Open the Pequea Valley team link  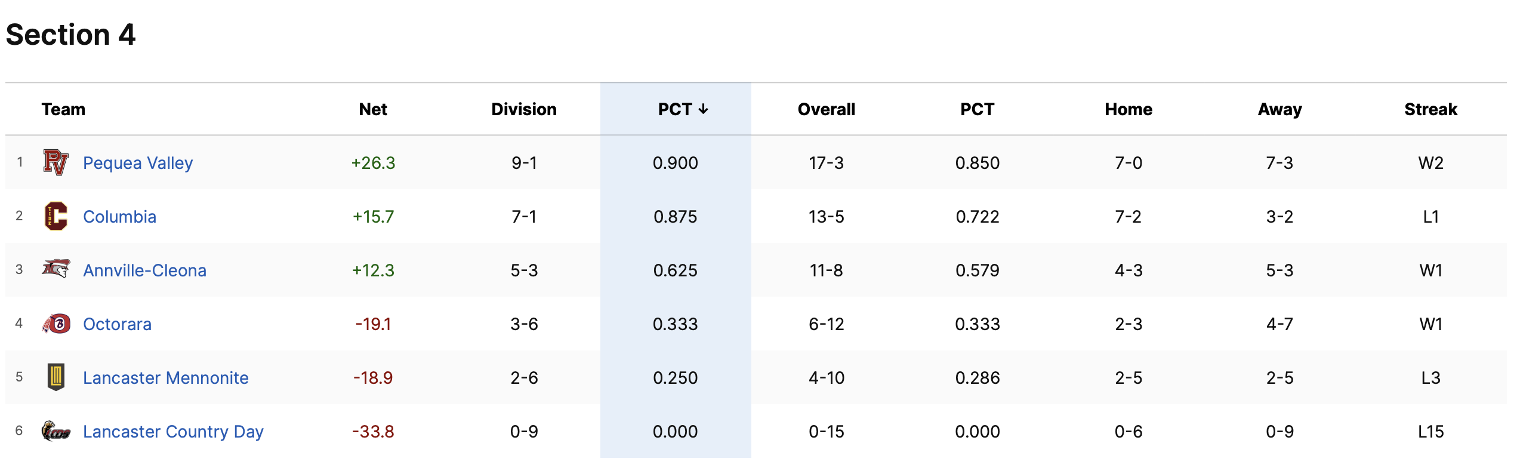pos(138,163)
